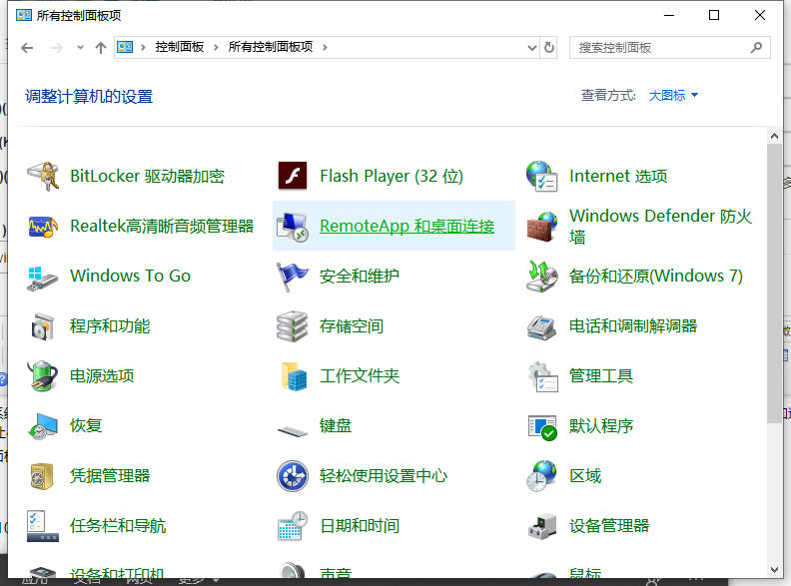Click the Back navigation arrow

tap(28, 47)
